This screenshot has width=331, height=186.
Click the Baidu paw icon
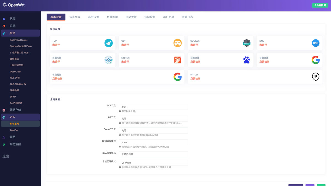tap(246, 60)
